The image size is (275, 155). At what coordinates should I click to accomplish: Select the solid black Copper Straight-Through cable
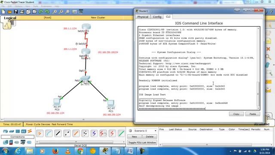[58, 133]
